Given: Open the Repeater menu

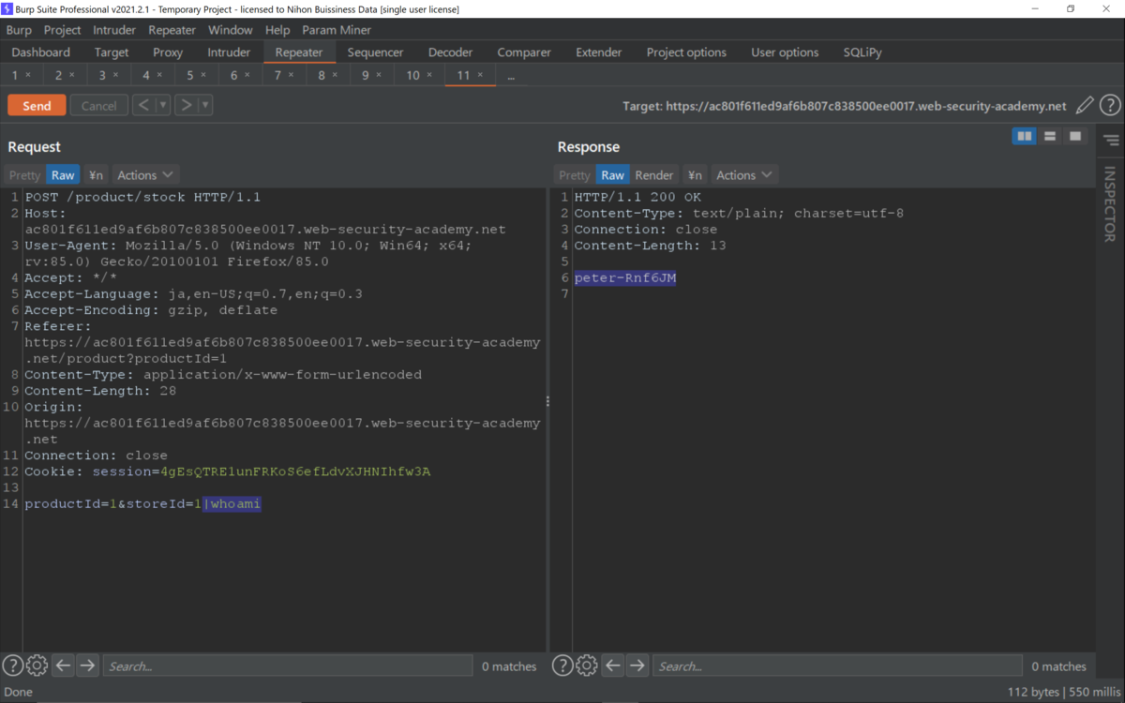Looking at the screenshot, I should coord(172,30).
